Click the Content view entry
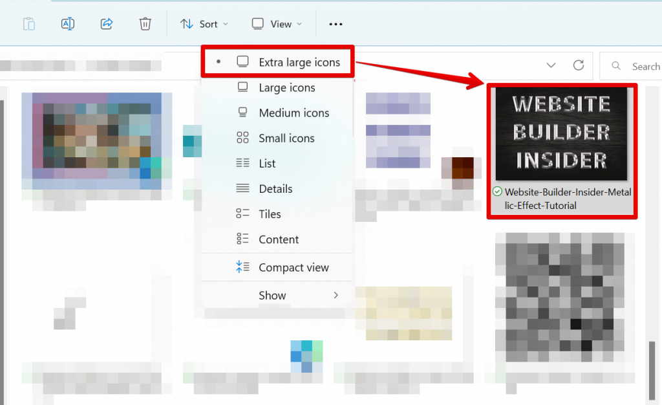 [x=279, y=239]
